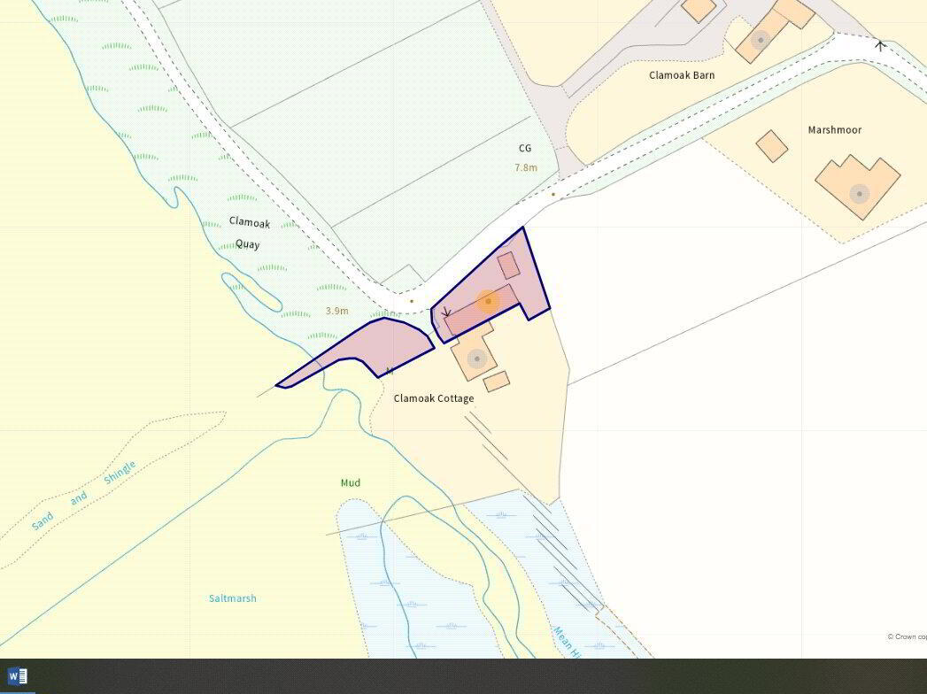This screenshot has height=694, width=927.
Task: Click the CG cattle grid label
Action: coord(524,149)
